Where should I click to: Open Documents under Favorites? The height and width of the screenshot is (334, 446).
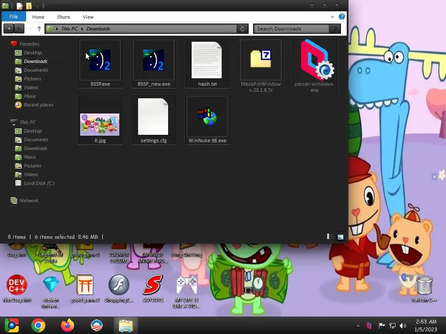pos(31,70)
